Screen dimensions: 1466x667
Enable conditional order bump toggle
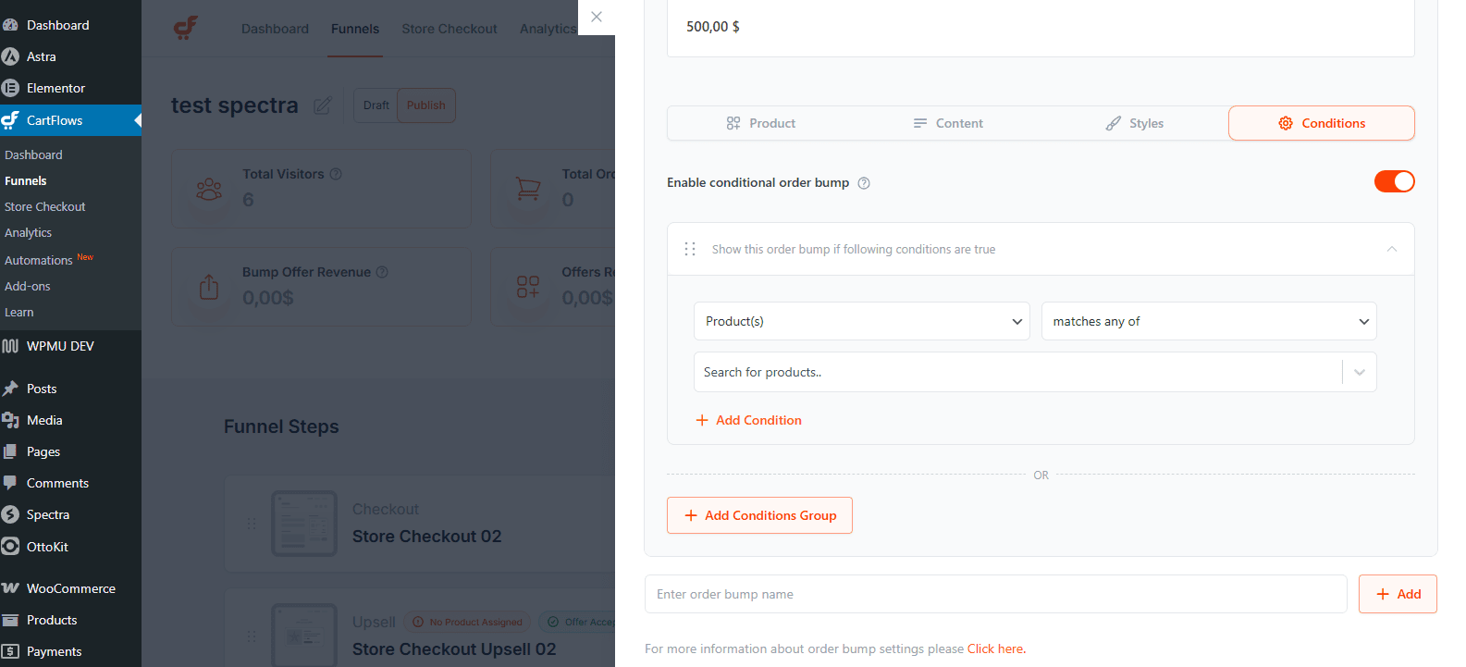coord(1394,181)
